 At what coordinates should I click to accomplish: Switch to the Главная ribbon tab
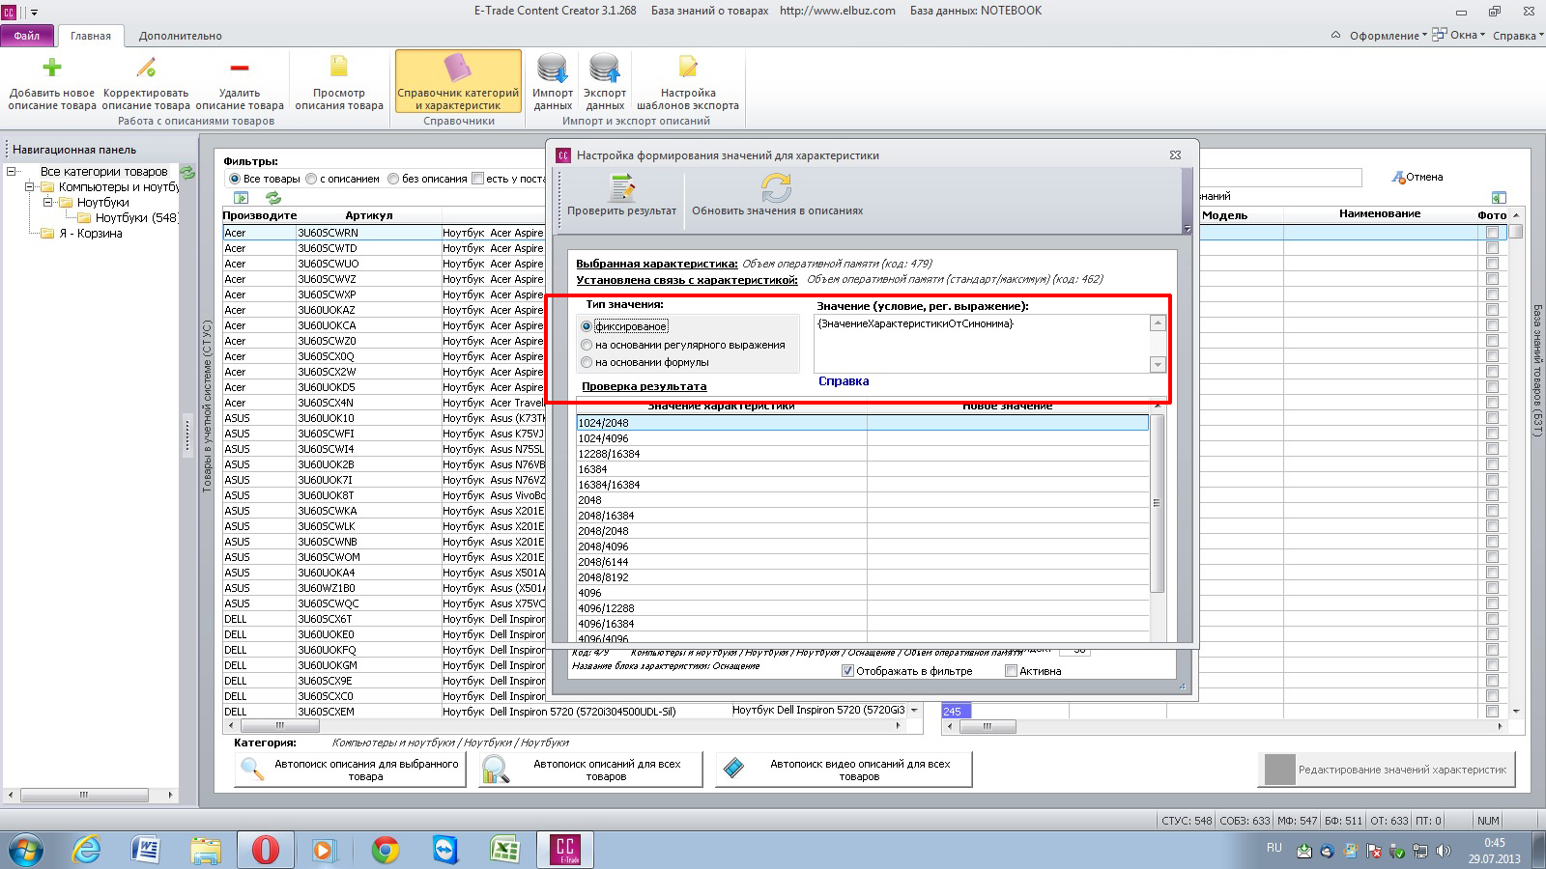pyautogui.click(x=91, y=36)
